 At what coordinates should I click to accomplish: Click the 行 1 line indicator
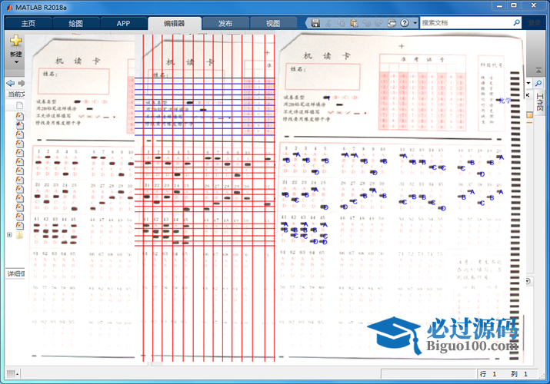pos(488,374)
